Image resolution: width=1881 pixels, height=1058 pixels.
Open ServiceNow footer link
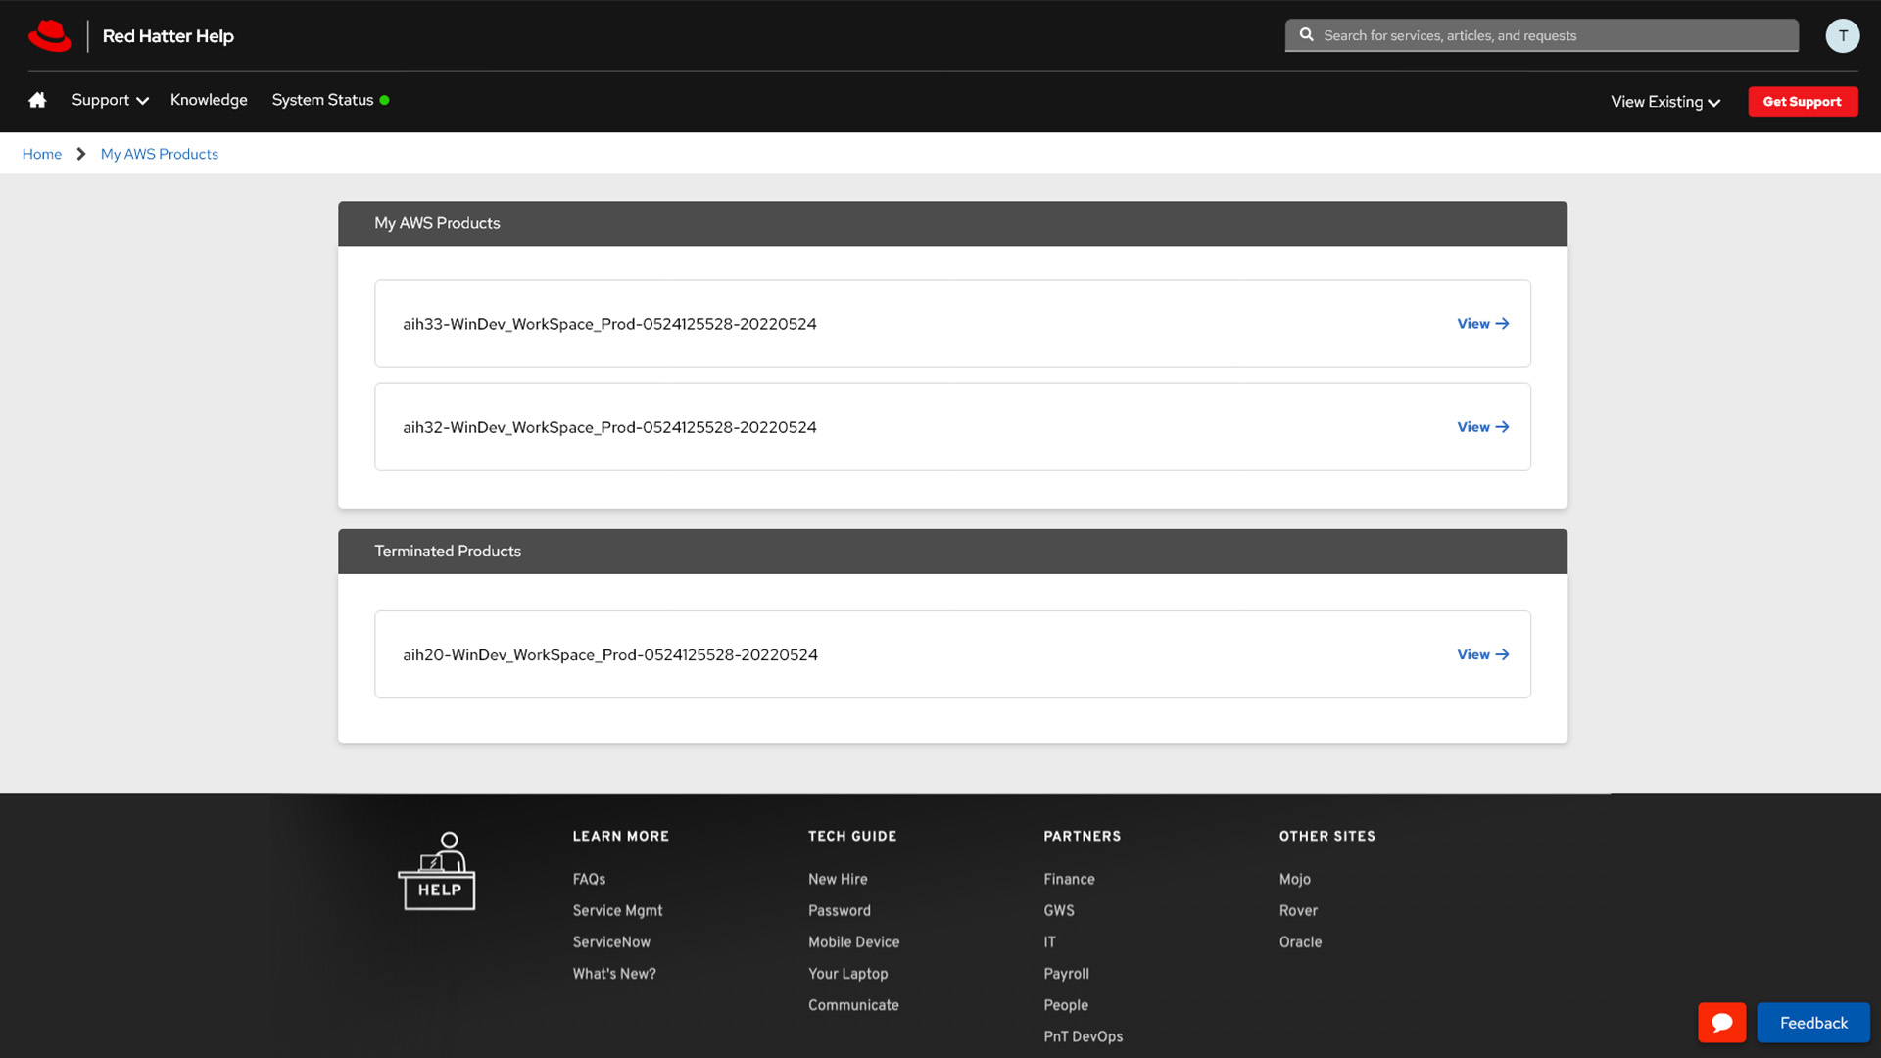pyautogui.click(x=611, y=941)
